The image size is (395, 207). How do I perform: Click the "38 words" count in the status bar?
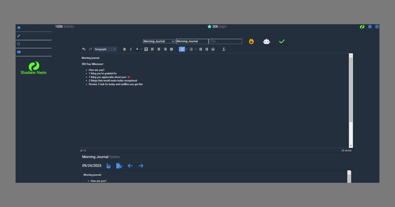tap(346, 150)
